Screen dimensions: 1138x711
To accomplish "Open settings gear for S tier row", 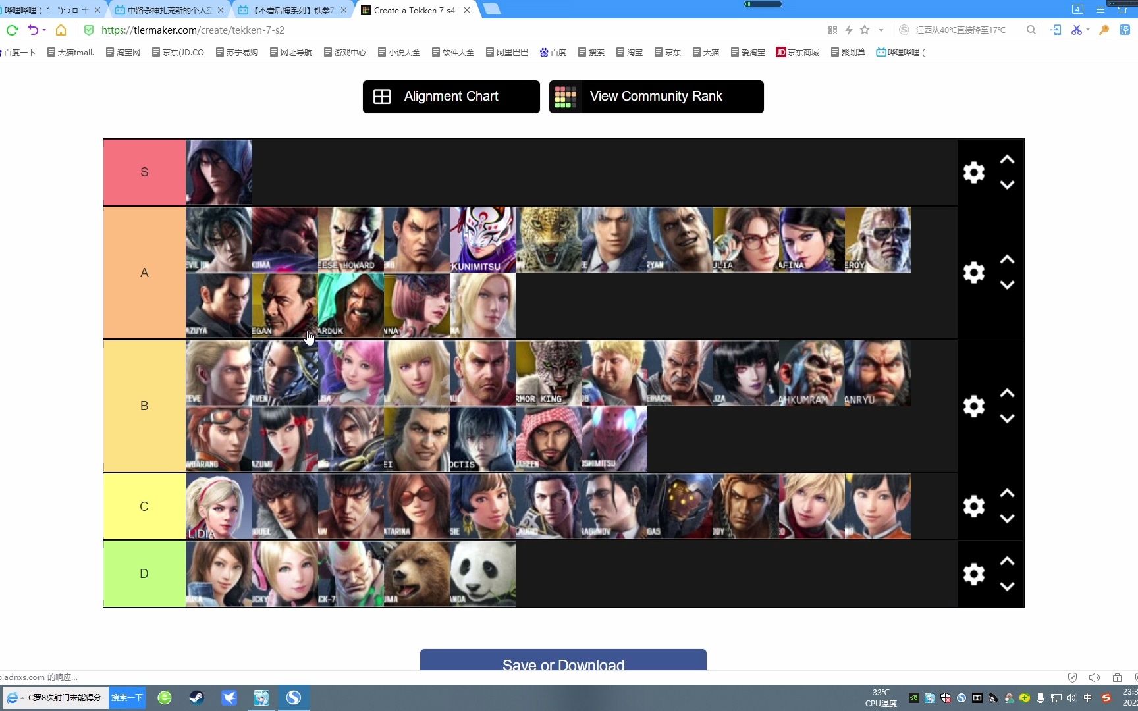I will [973, 172].
